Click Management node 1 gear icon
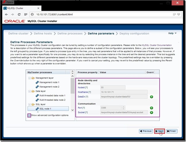Screen dimensions: 186x142 point(37,82)
